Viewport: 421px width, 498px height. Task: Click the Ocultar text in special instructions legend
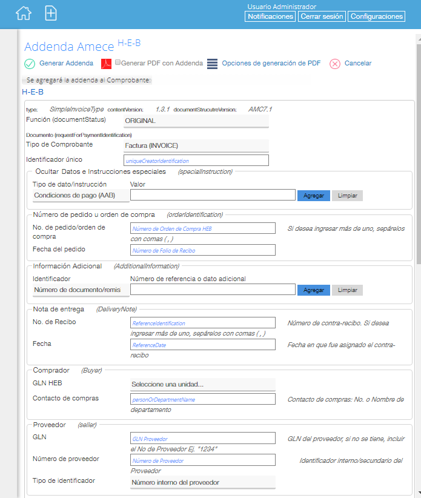[47, 172]
